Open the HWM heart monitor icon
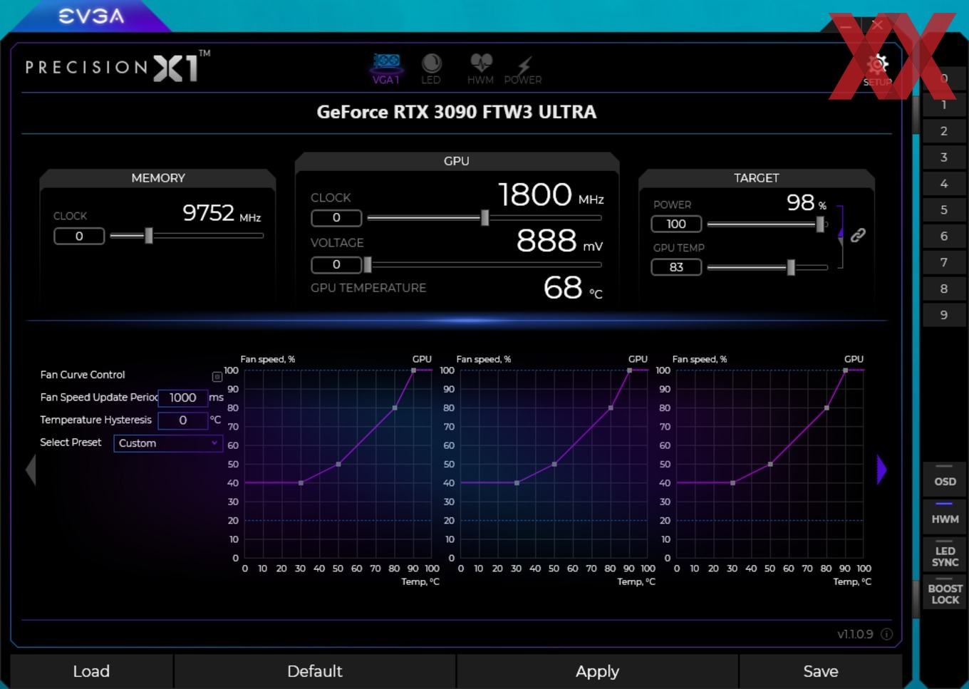969x689 pixels. (481, 69)
